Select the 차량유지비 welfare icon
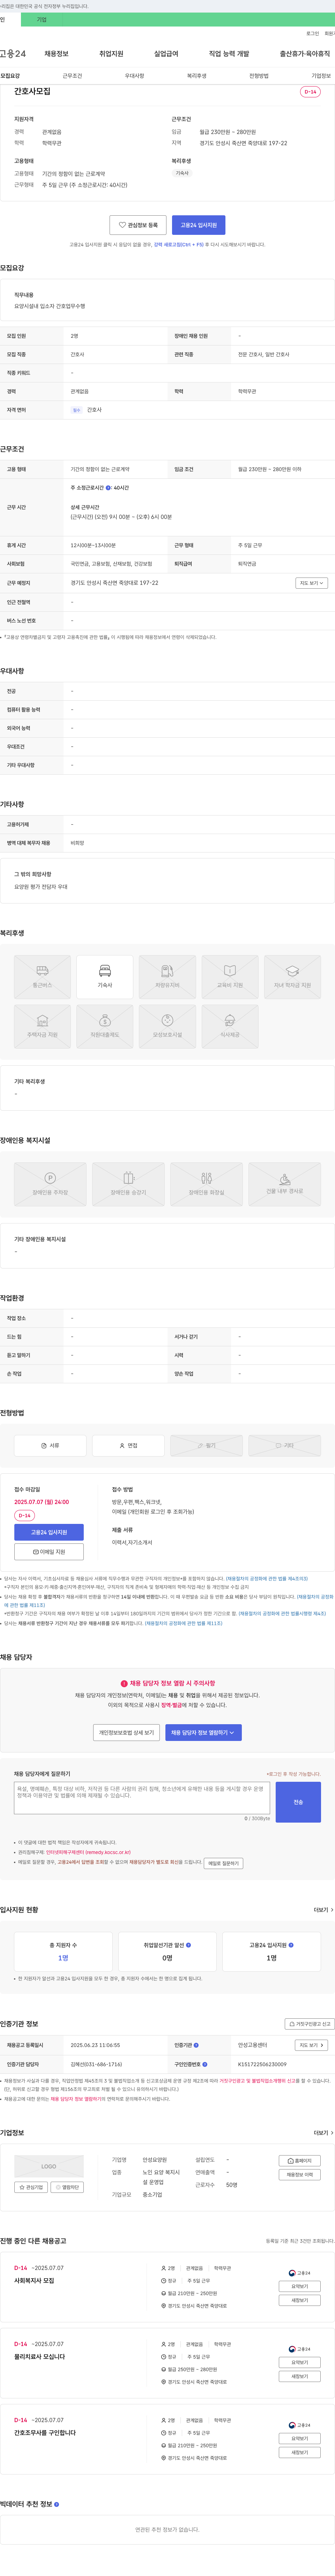This screenshot has height=2576, width=335. [167, 977]
